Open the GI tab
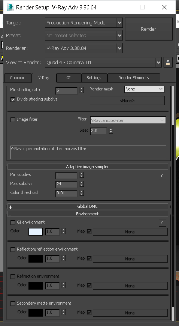This screenshot has height=326, width=179. pos(69,78)
